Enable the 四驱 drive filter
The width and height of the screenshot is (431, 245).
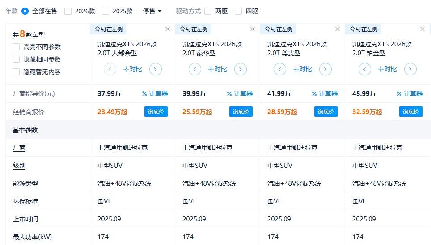(x=238, y=11)
